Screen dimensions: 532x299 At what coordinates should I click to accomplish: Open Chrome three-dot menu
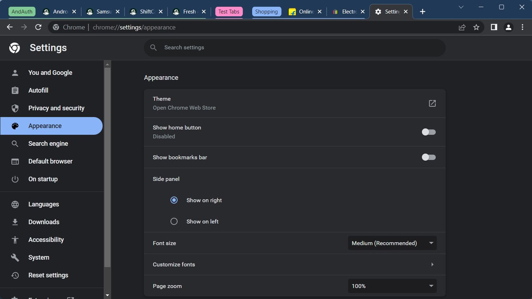click(x=522, y=27)
